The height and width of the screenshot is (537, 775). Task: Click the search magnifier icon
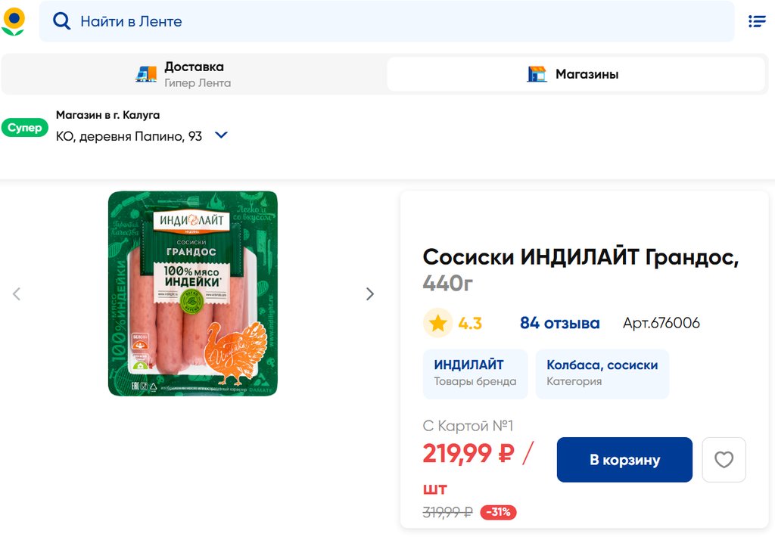click(x=61, y=21)
